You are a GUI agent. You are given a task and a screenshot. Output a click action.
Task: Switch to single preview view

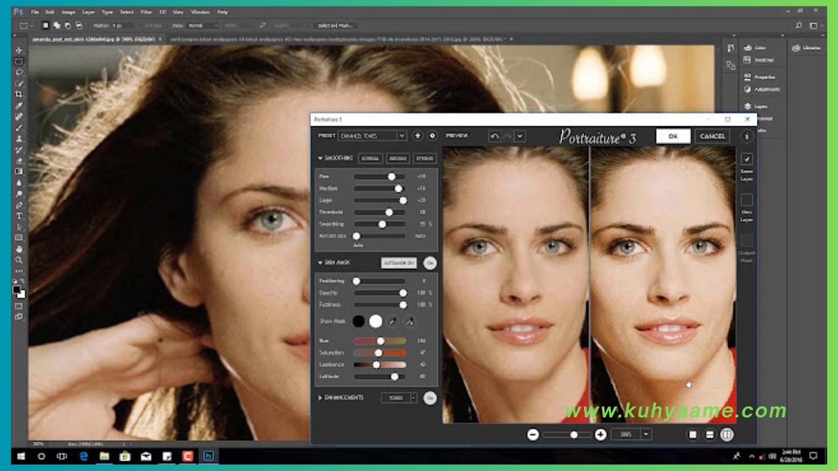click(693, 434)
